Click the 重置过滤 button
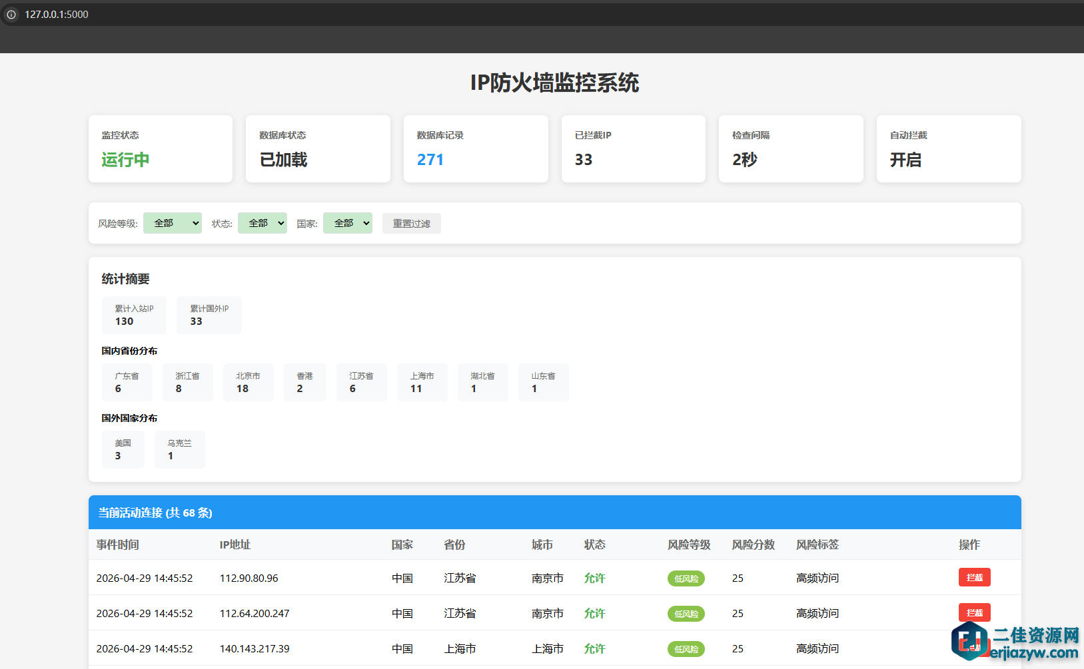Screen dimensions: 1084x669 pyautogui.click(x=412, y=223)
